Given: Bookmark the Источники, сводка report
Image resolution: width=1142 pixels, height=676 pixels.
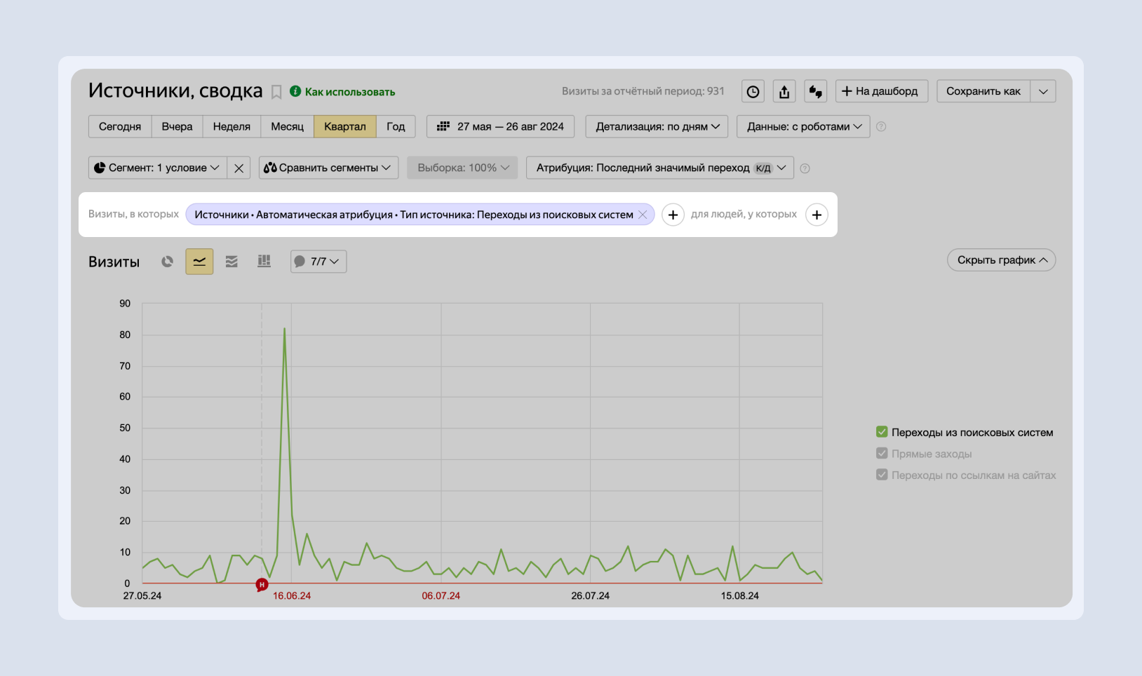Looking at the screenshot, I should coord(276,92).
